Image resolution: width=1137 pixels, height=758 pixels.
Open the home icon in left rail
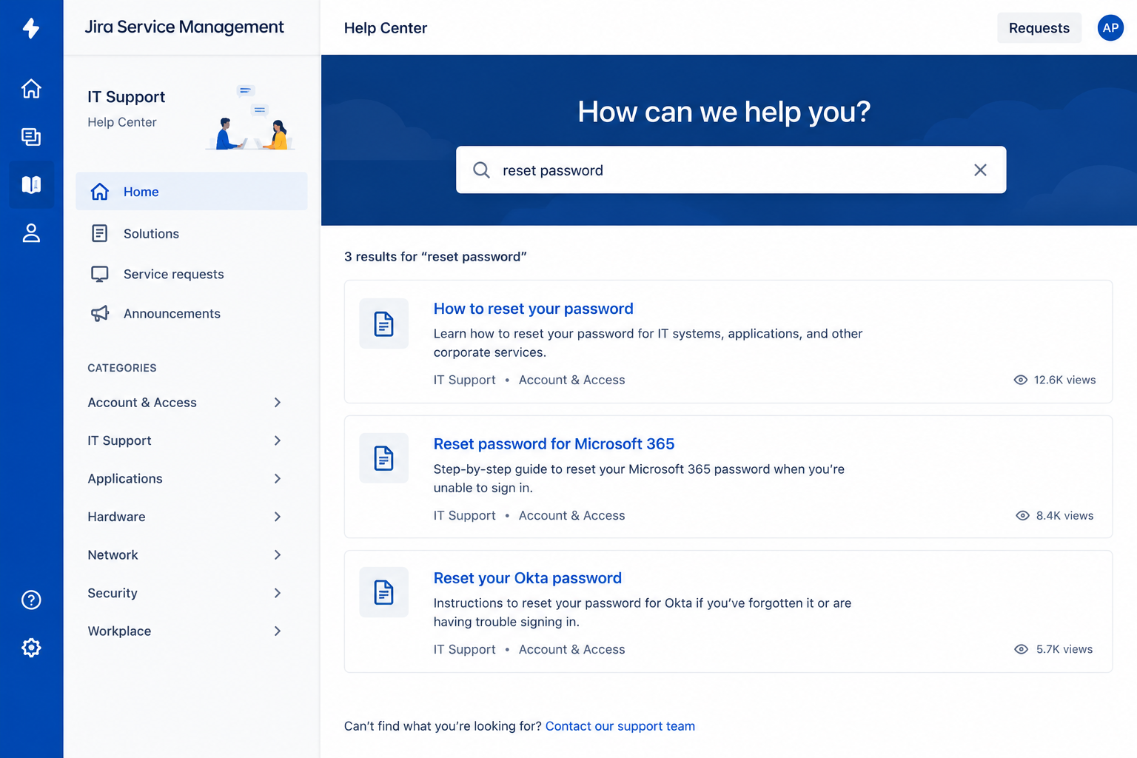tap(31, 89)
